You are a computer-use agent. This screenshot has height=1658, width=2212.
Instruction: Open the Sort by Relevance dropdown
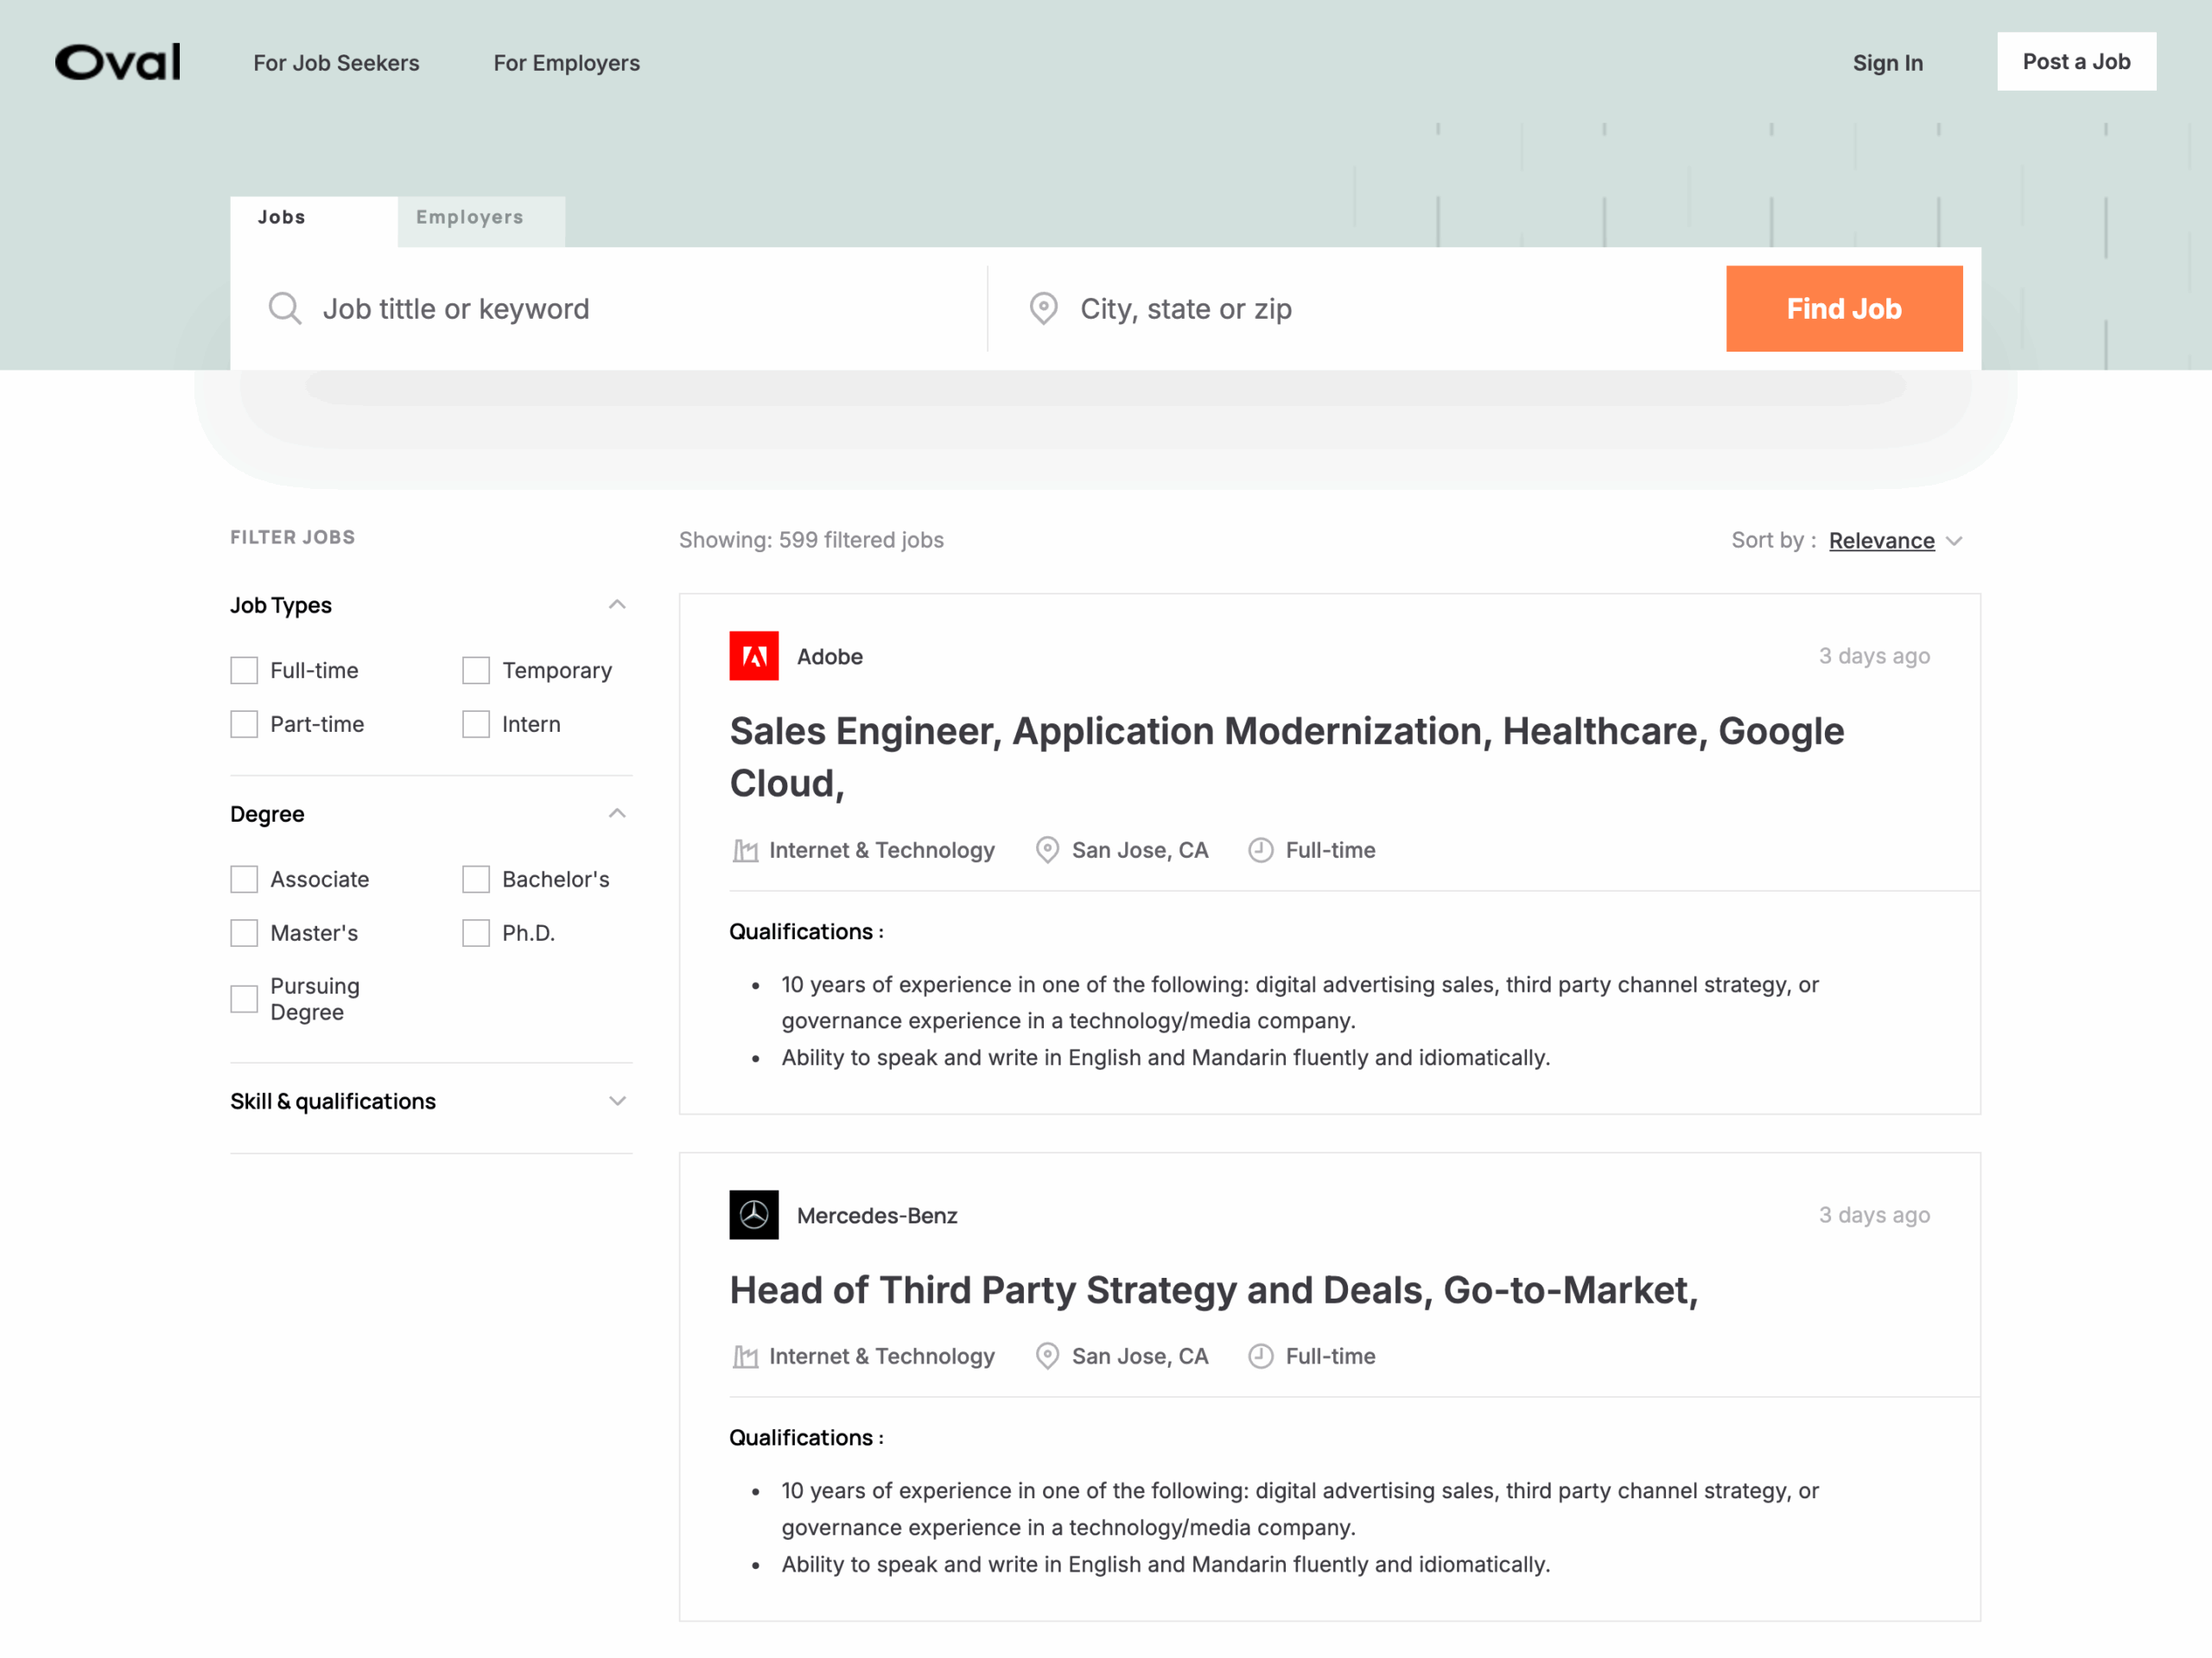point(1895,541)
